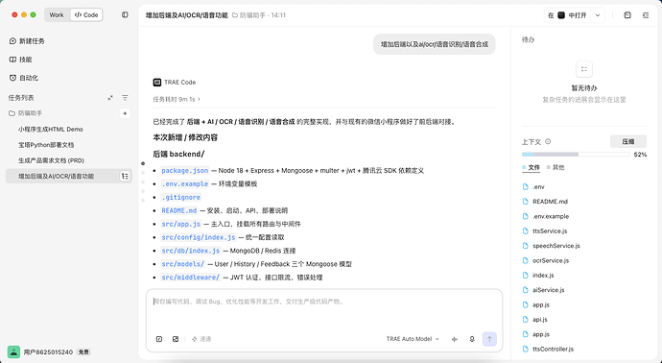Toggle the sidebar panel icon
The height and width of the screenshot is (363, 662).
click(x=125, y=14)
